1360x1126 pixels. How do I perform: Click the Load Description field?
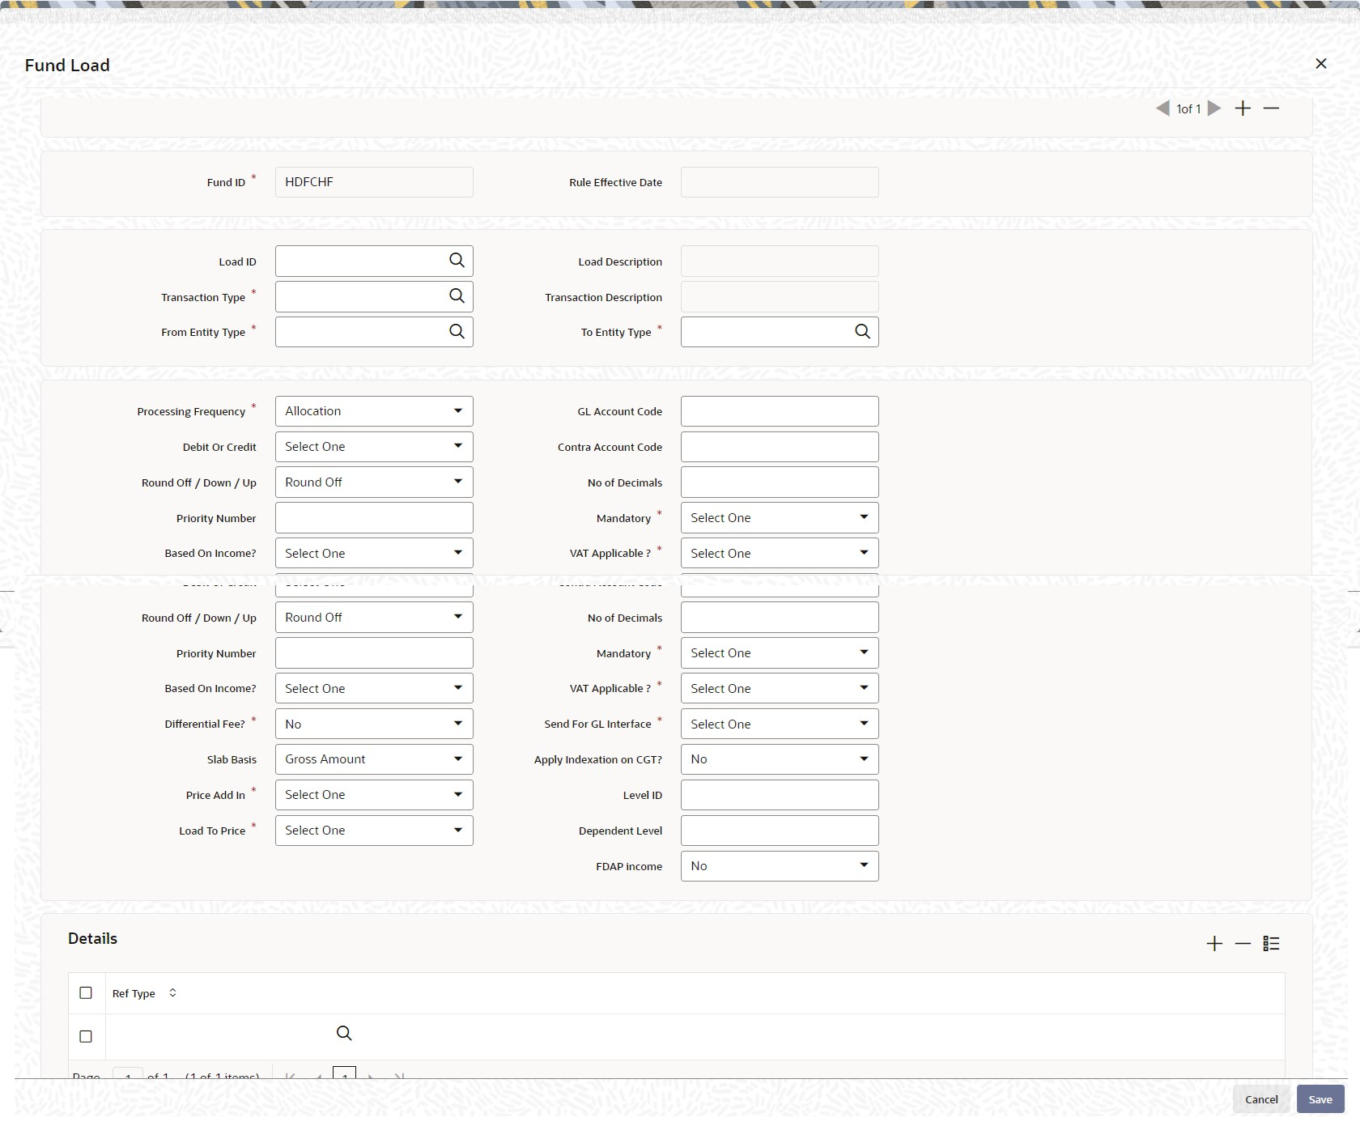click(780, 261)
